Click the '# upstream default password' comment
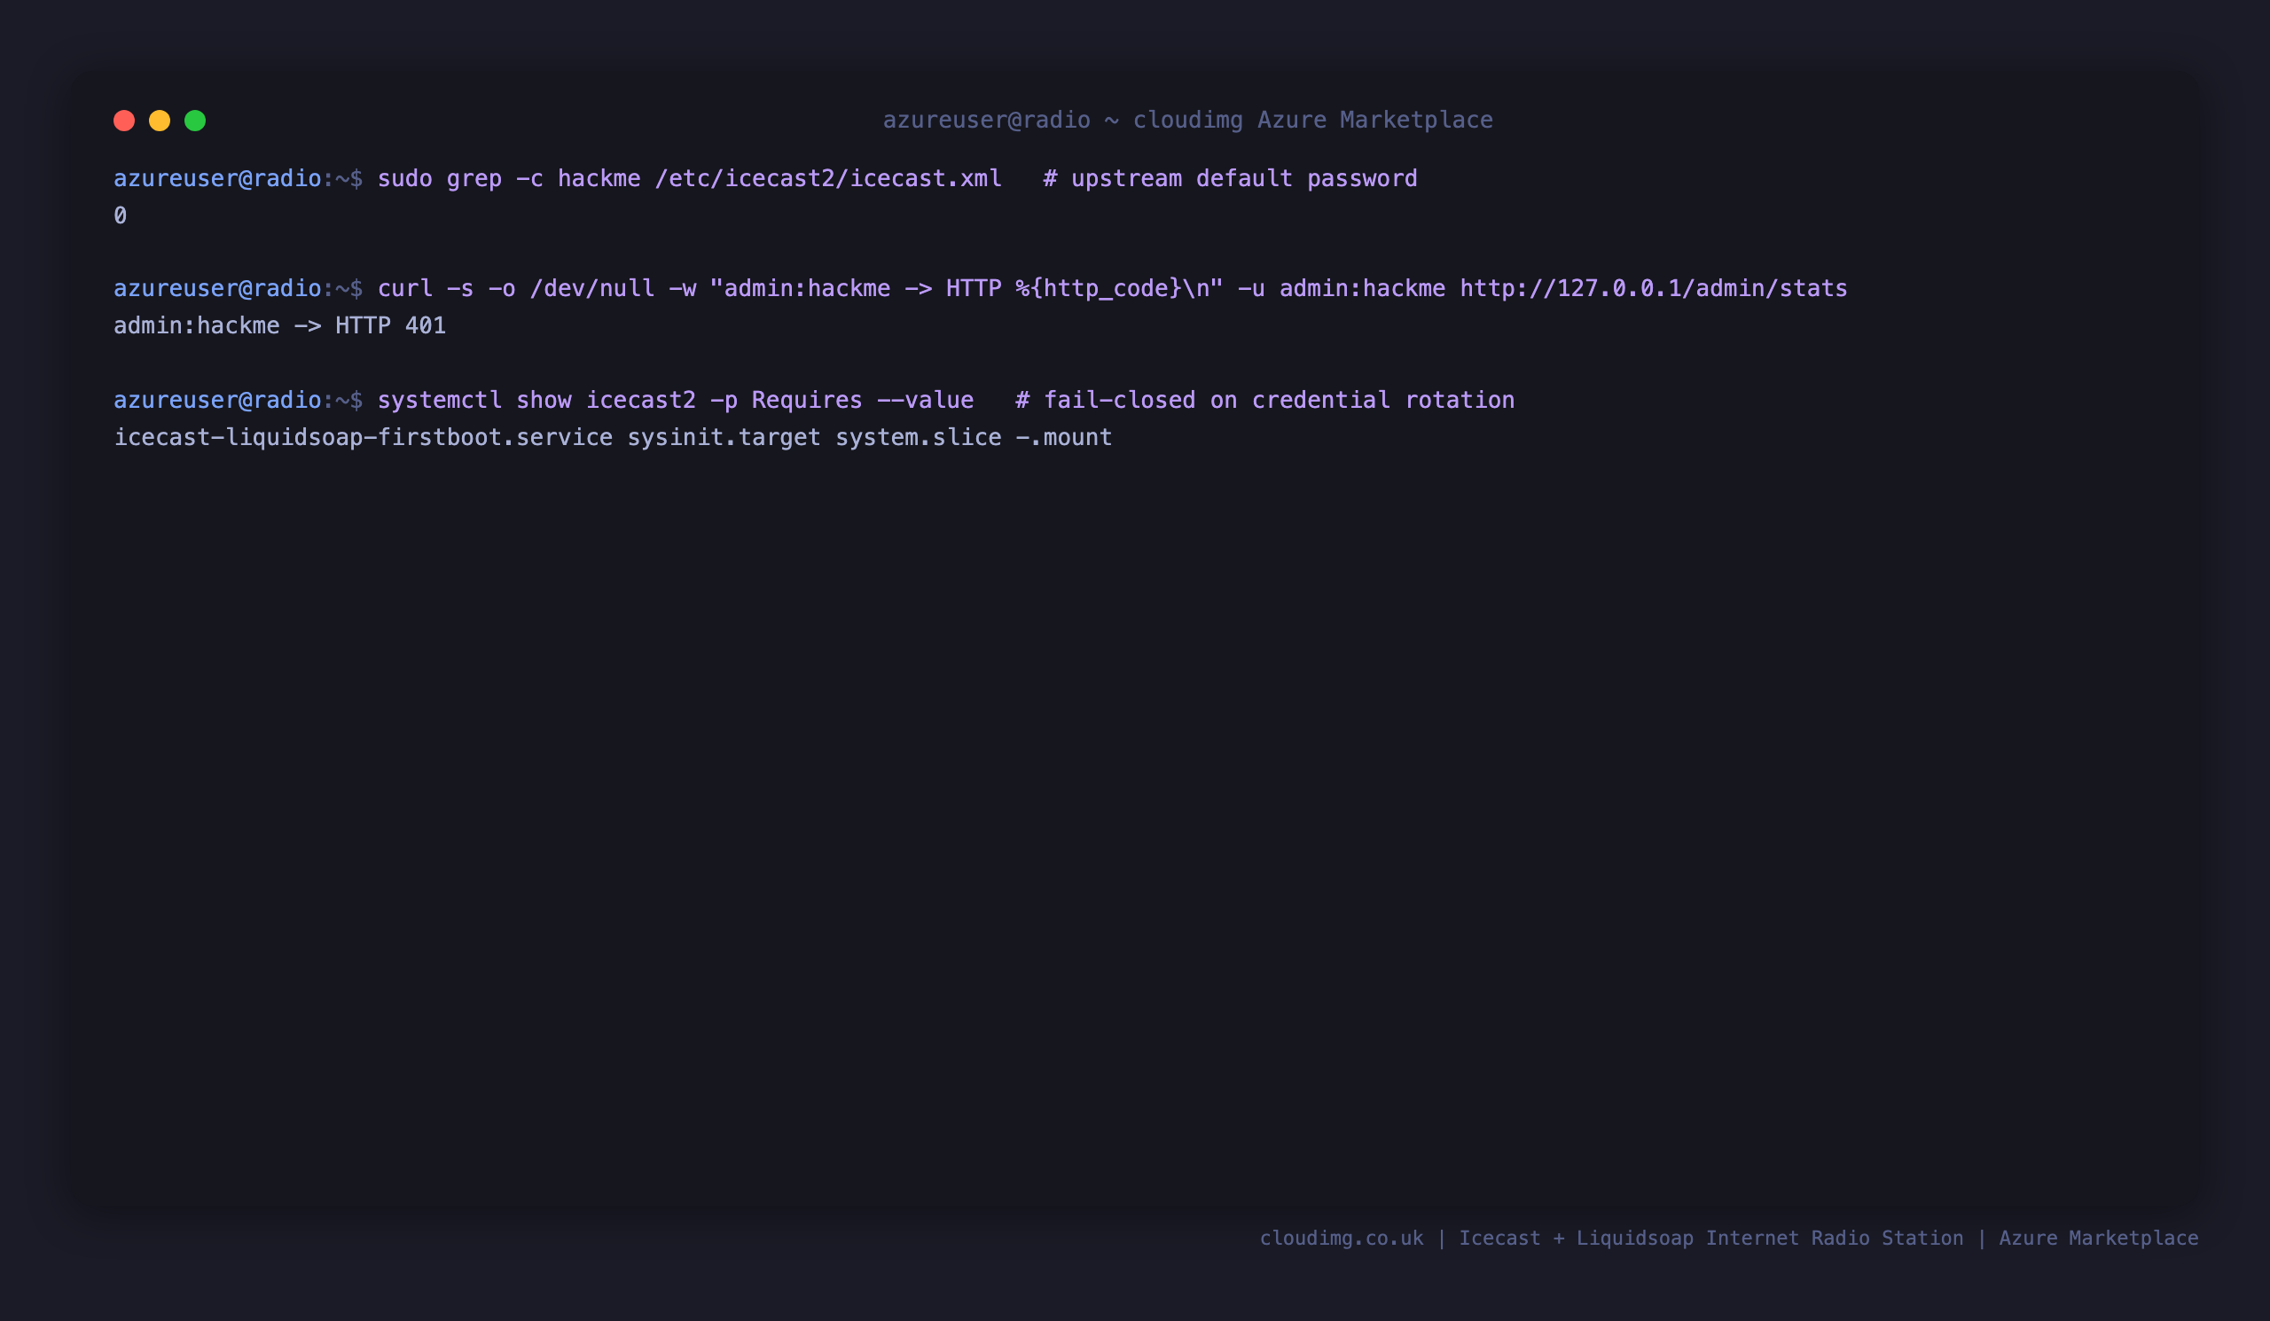 point(1230,178)
